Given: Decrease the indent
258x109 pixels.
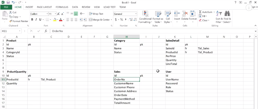Looking at the screenshot, I should pyautogui.click(x=81, y=20).
